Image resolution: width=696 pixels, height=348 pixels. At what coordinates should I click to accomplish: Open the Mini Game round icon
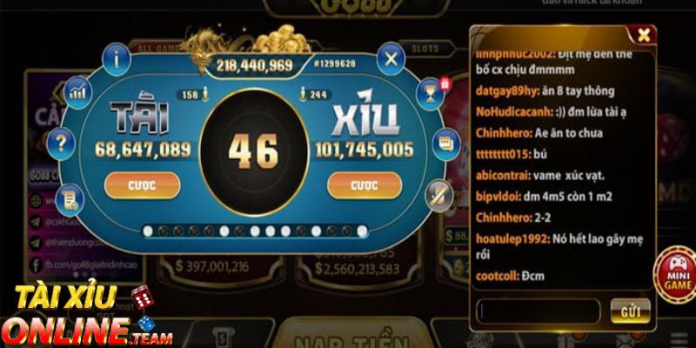676,275
